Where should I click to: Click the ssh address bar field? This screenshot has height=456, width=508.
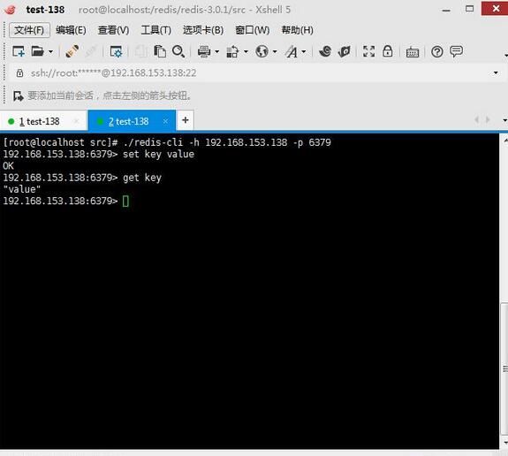256,73
